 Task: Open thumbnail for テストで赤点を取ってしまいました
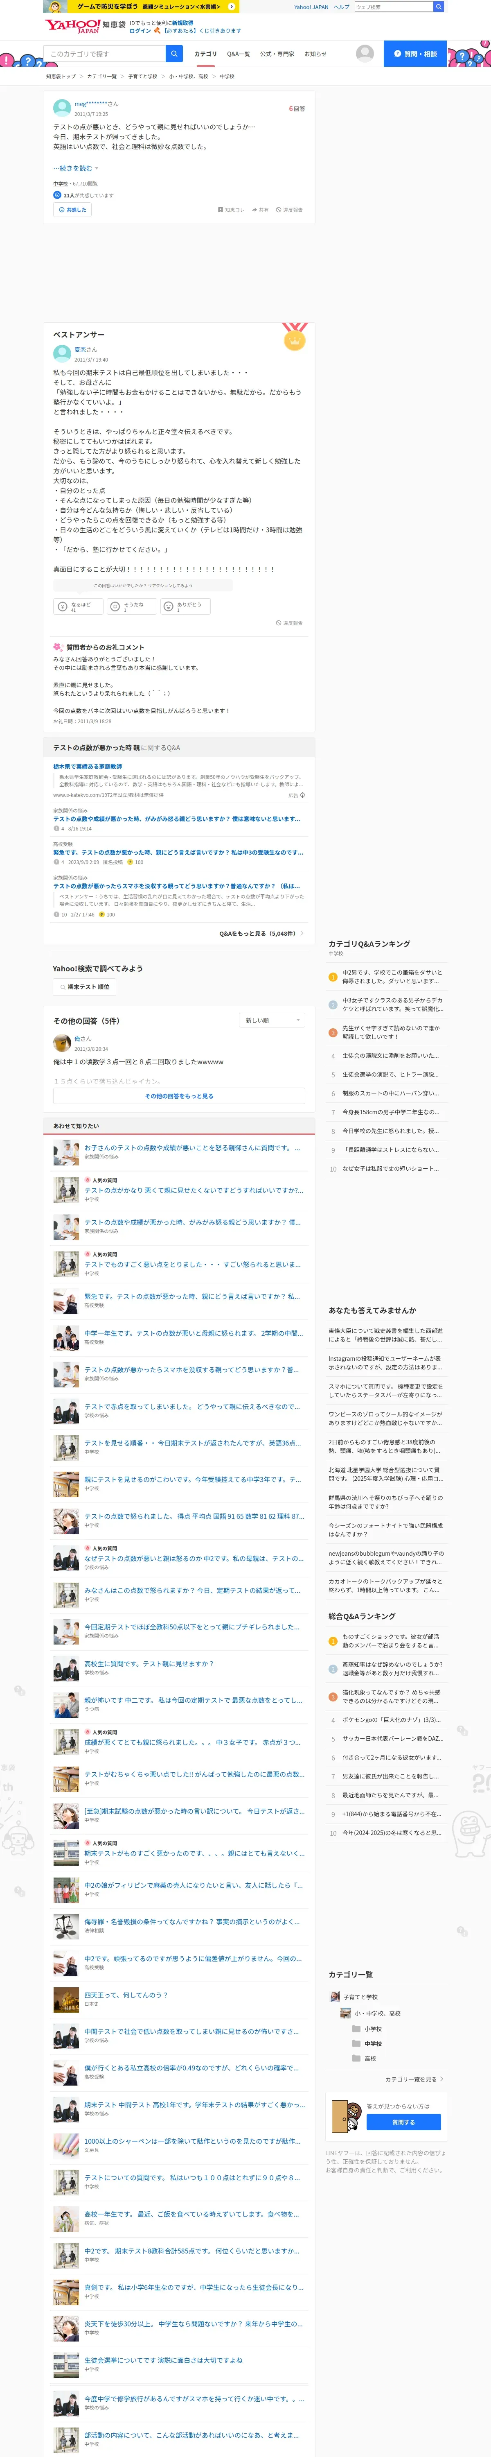(x=66, y=1411)
